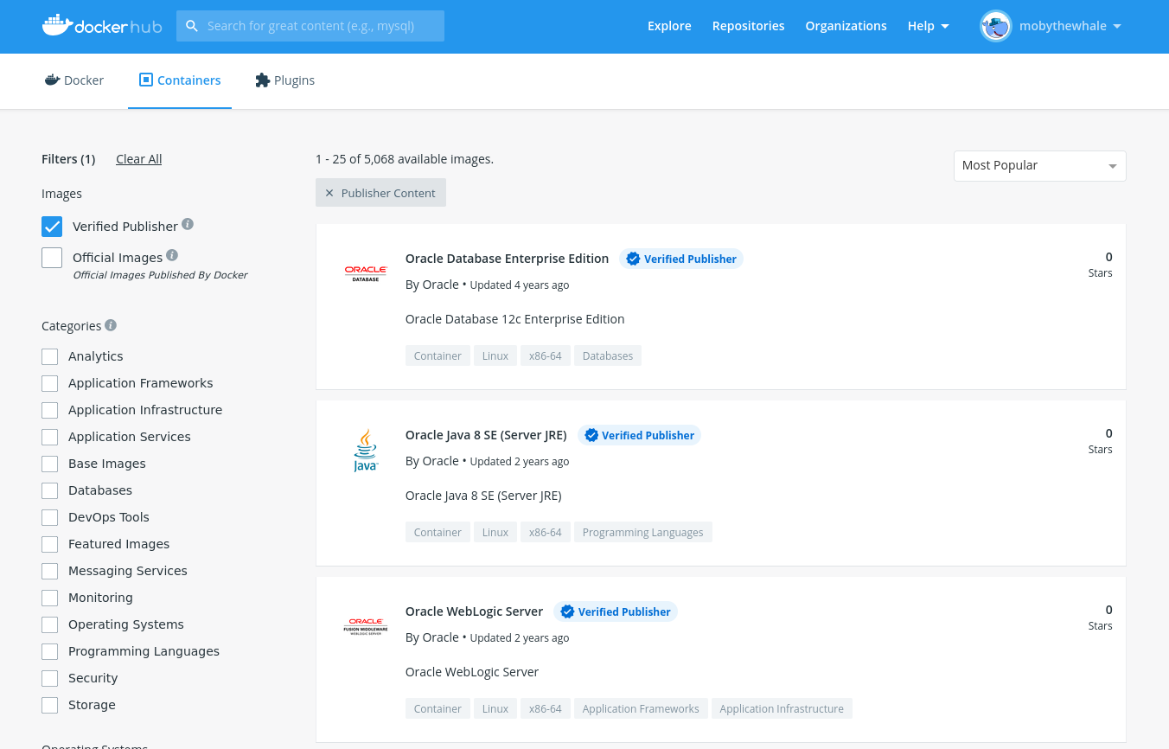Open the Most Popular sort dropdown
The width and height of the screenshot is (1169, 749).
pos(1039,166)
